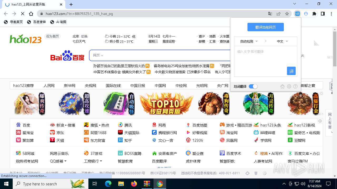Open Windows Start menu

coord(6,184)
